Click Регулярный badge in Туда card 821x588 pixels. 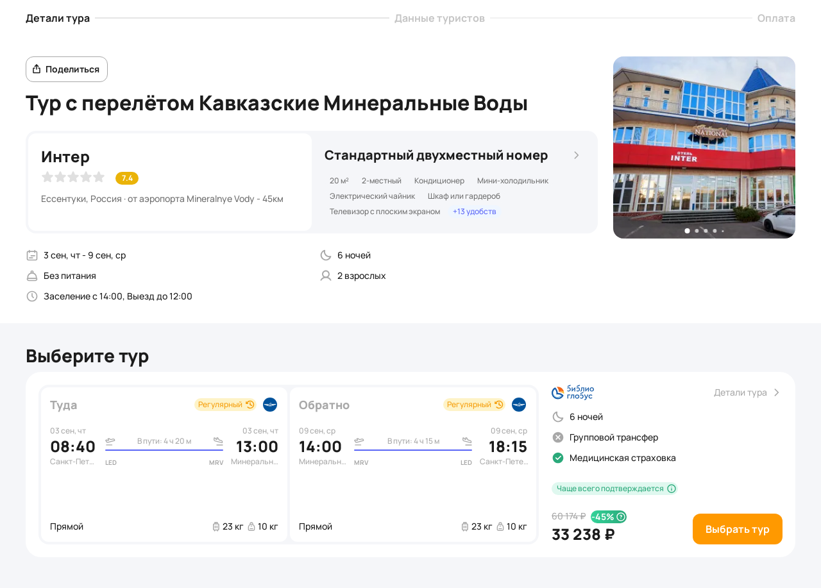click(x=225, y=405)
